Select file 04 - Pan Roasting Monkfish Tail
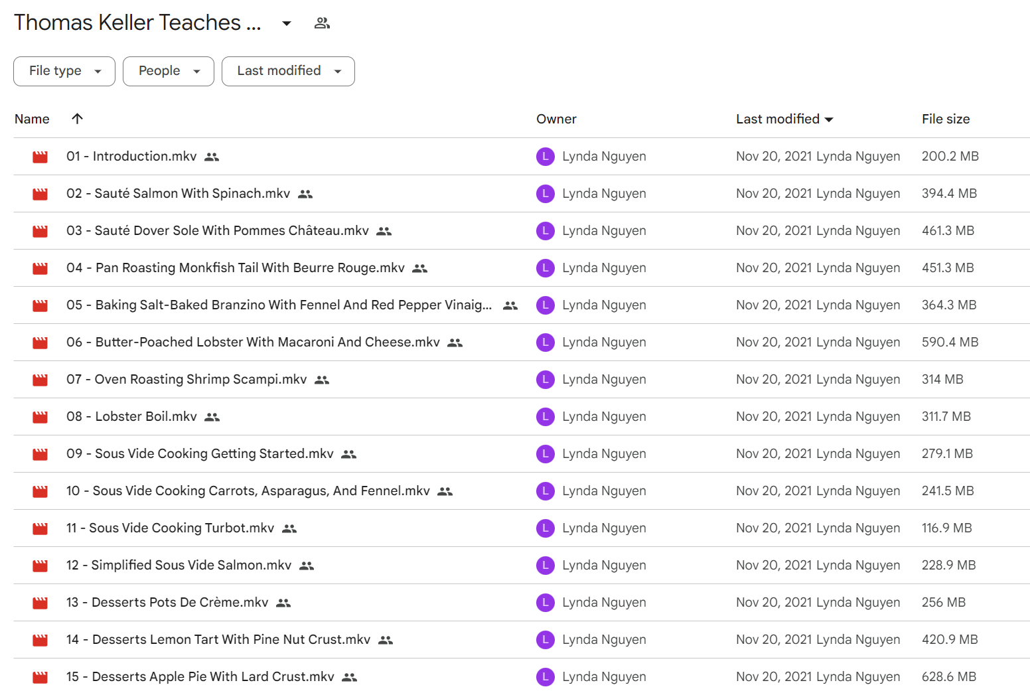1030x695 pixels. pos(236,268)
